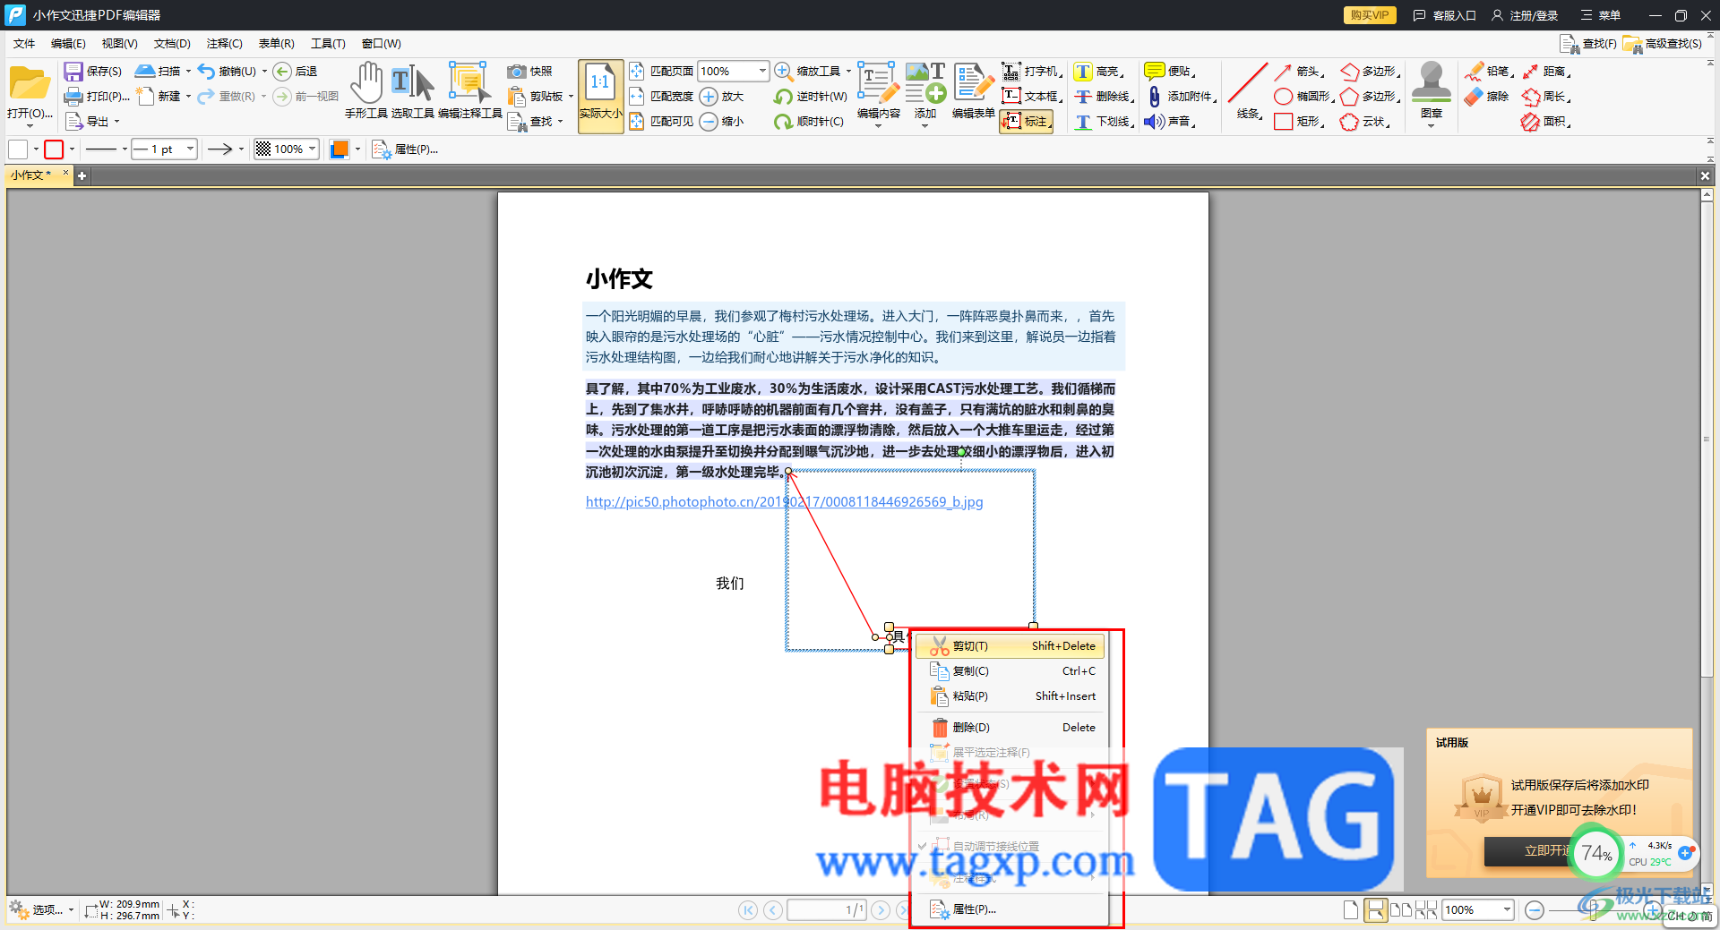Toggle the 实际大小 1:1 view

(600, 97)
